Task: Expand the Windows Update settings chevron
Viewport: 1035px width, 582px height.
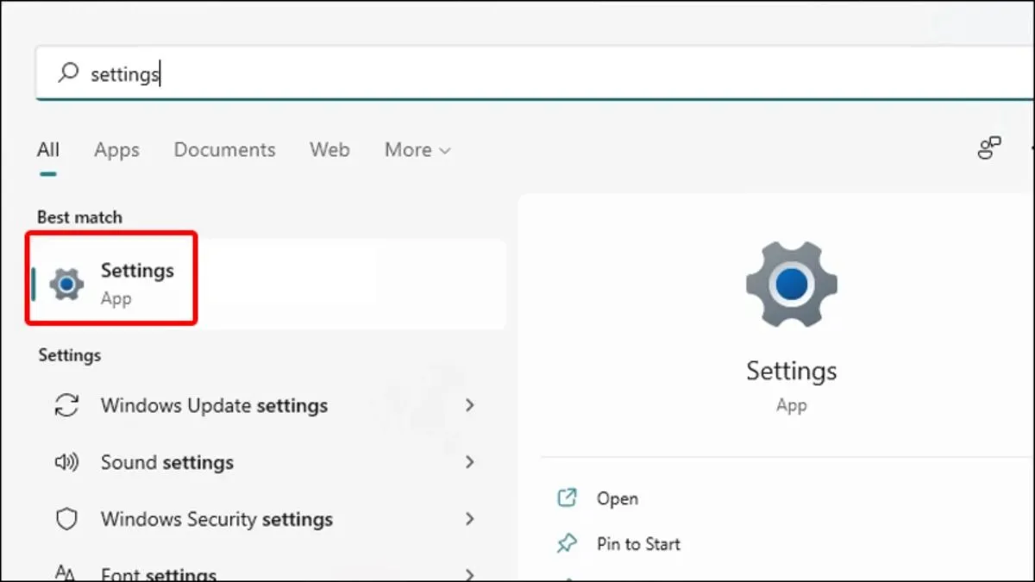Action: point(470,405)
